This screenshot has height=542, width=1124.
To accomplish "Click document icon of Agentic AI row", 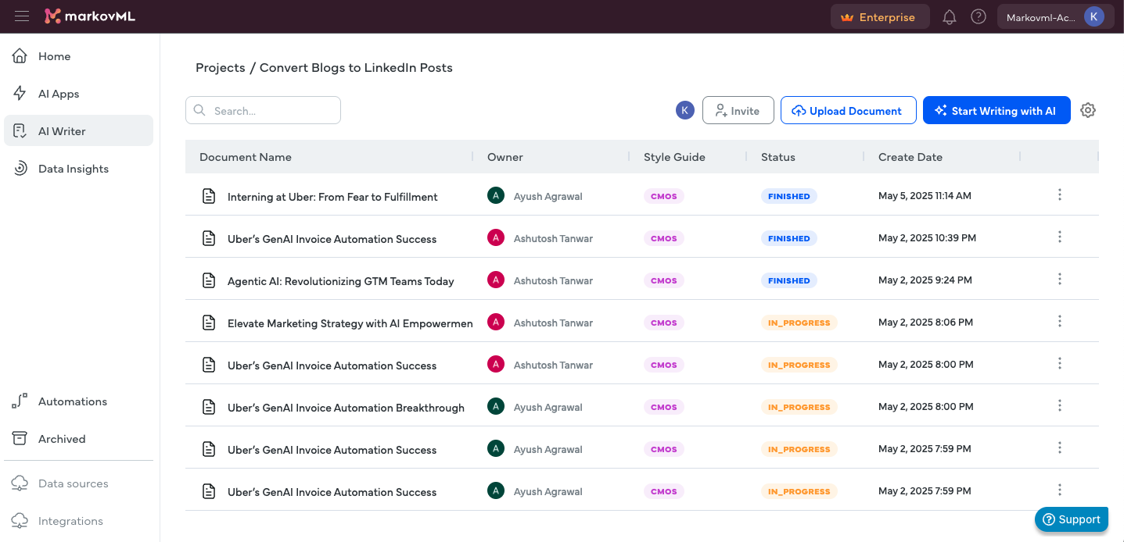I will click(209, 280).
